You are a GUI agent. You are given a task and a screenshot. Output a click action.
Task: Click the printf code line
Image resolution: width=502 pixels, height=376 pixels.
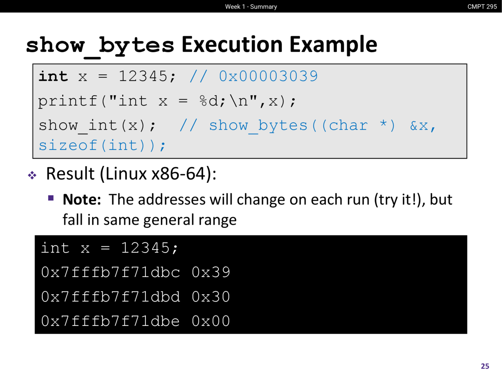tap(167, 101)
